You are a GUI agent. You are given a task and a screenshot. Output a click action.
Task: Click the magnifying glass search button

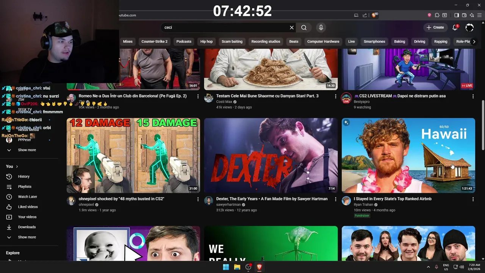[304, 27]
